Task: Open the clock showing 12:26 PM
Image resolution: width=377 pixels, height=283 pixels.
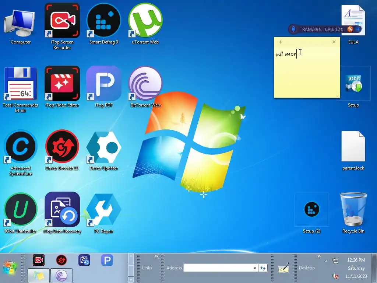Action: [x=356, y=268]
